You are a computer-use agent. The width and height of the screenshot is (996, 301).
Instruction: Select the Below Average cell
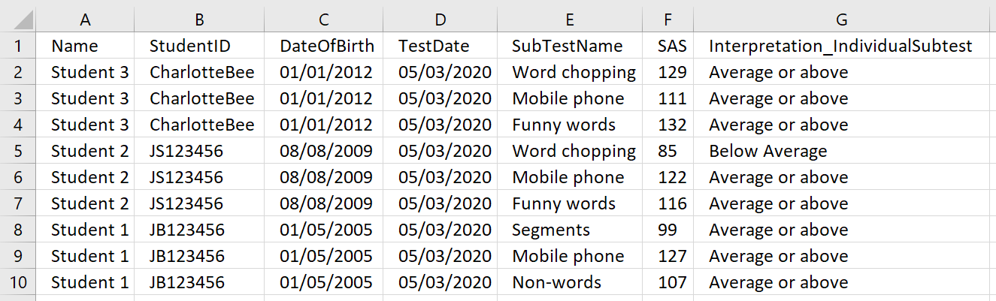point(844,151)
